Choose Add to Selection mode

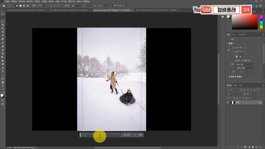click(20, 6)
